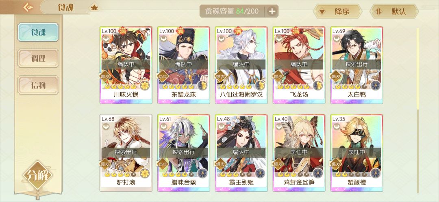Screen dimensions: 439x202
Task: Open the 鸡茸金丝笋 character card
Action: tap(299, 153)
